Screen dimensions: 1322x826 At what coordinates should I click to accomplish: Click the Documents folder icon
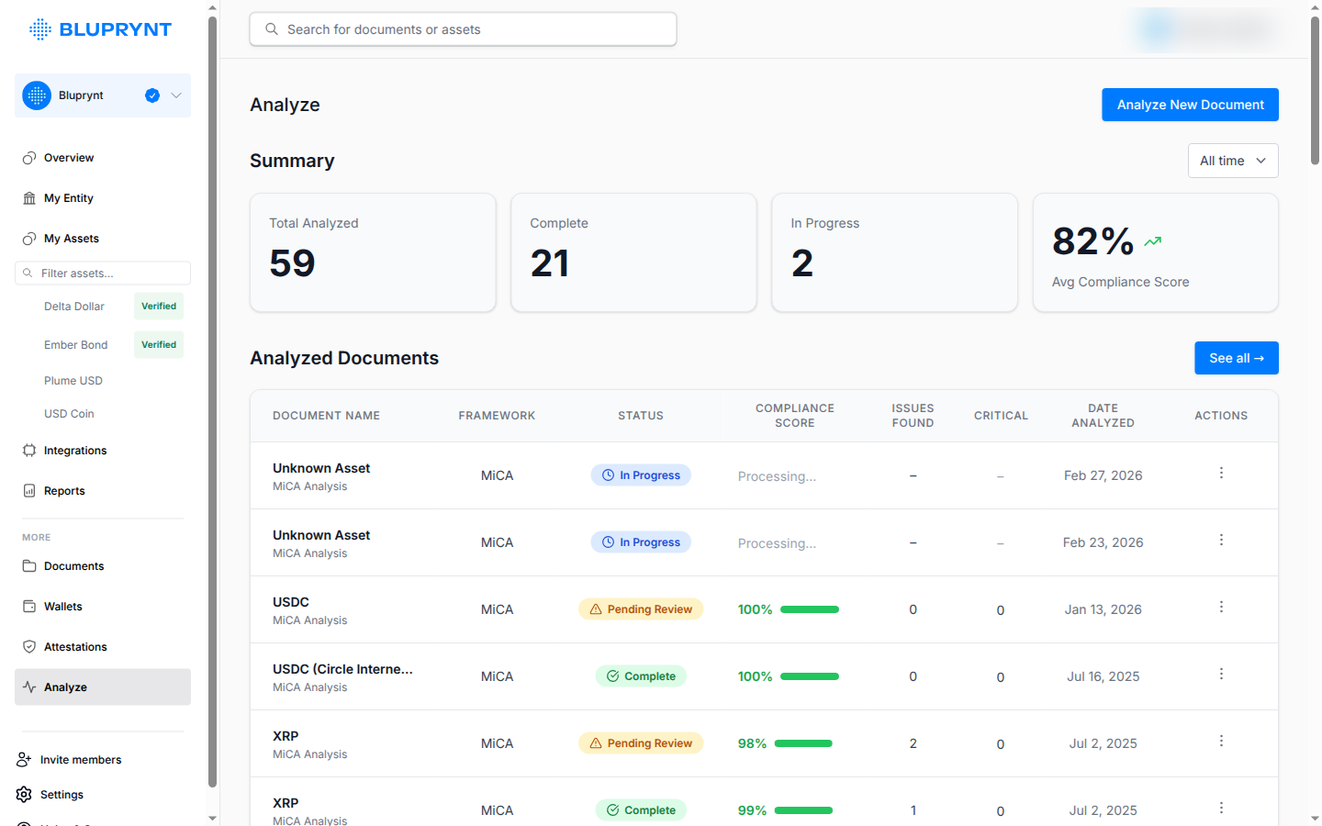tap(29, 566)
